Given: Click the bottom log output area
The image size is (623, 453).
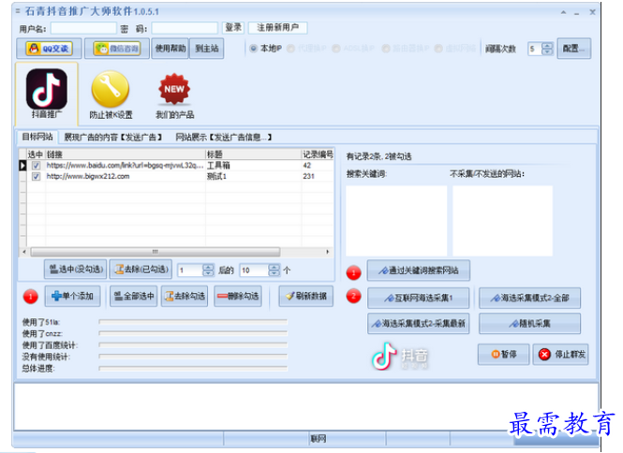Looking at the screenshot, I should point(306,406).
